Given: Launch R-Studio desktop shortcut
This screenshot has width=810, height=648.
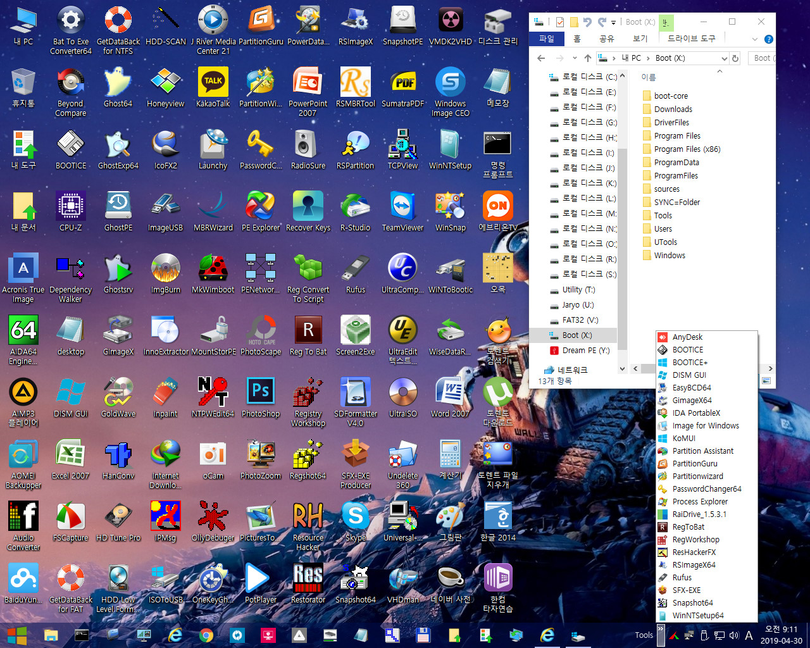Looking at the screenshot, I should [x=356, y=212].
